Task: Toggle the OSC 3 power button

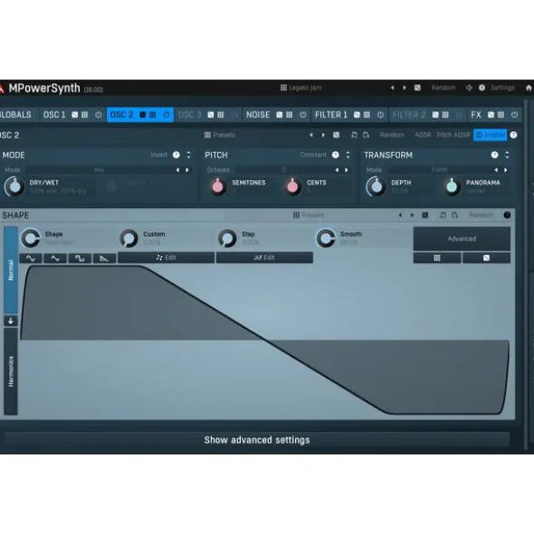Action: (234, 115)
